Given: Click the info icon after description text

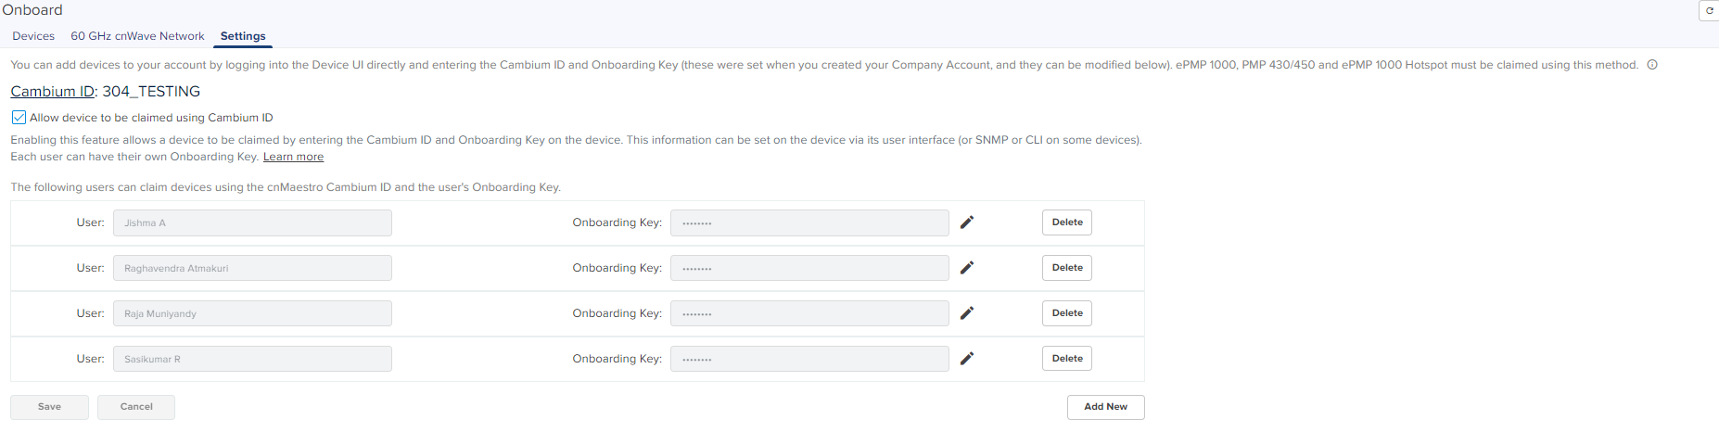Looking at the screenshot, I should [x=1652, y=65].
